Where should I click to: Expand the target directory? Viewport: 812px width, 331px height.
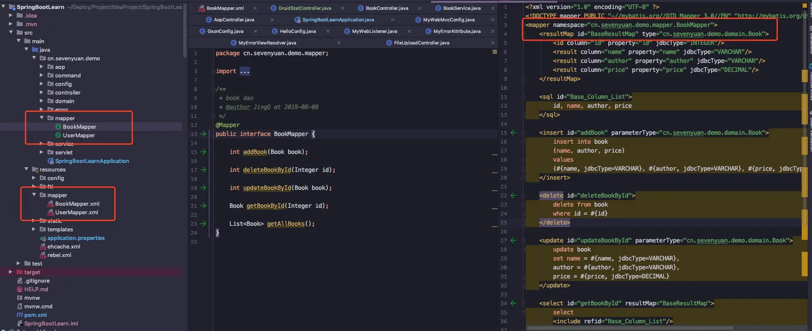pos(11,272)
